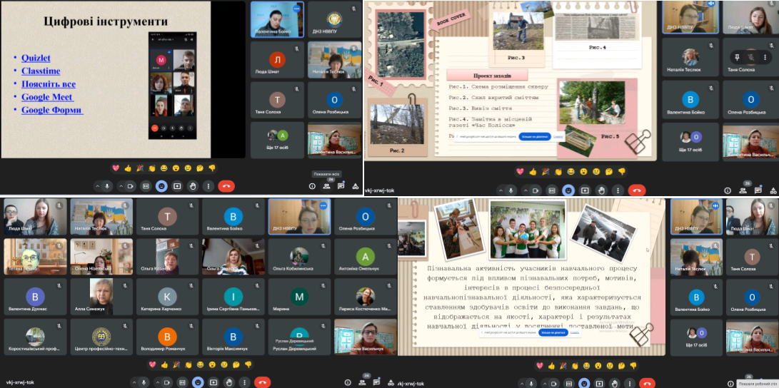This screenshot has height=388, width=779.
Task: Toggle microphone in the Цифрові інструменти meeting window
Action: (x=107, y=185)
